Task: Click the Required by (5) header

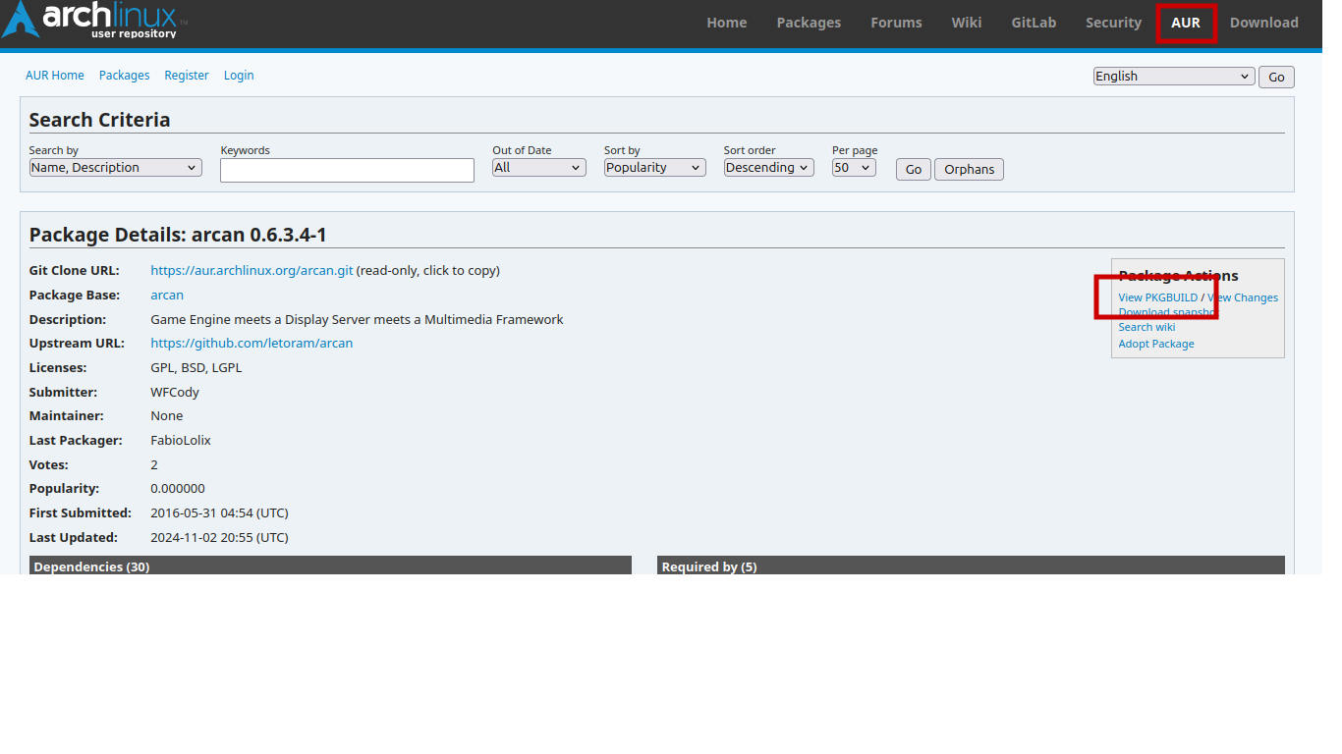Action: (x=971, y=566)
